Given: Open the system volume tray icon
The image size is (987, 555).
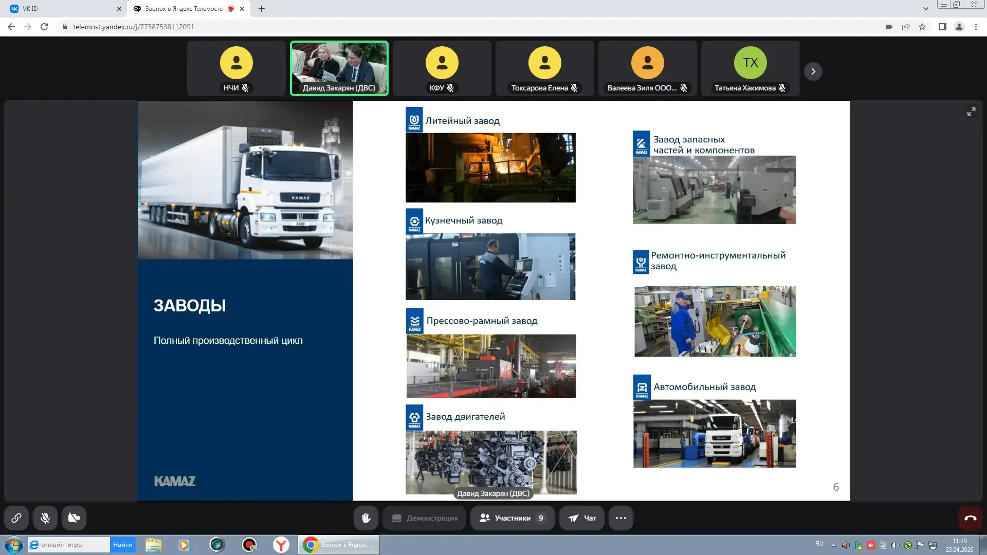Looking at the screenshot, I should 895,545.
